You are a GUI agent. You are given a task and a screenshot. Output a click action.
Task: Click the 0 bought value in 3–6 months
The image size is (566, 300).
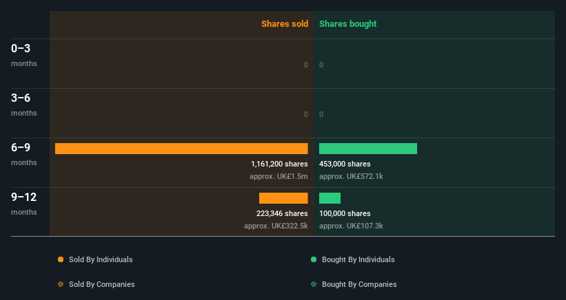321,114
